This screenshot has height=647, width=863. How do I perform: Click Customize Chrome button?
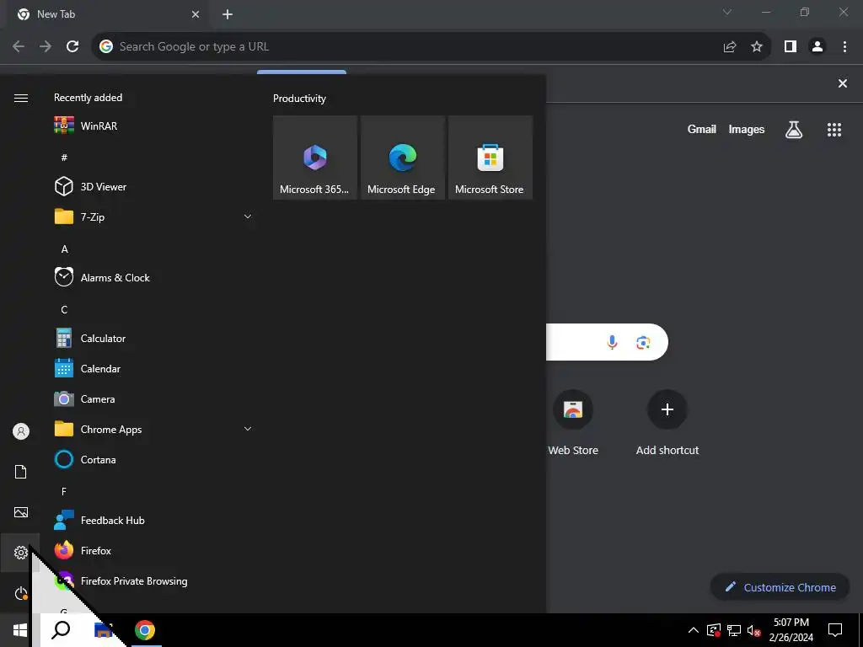(780, 587)
